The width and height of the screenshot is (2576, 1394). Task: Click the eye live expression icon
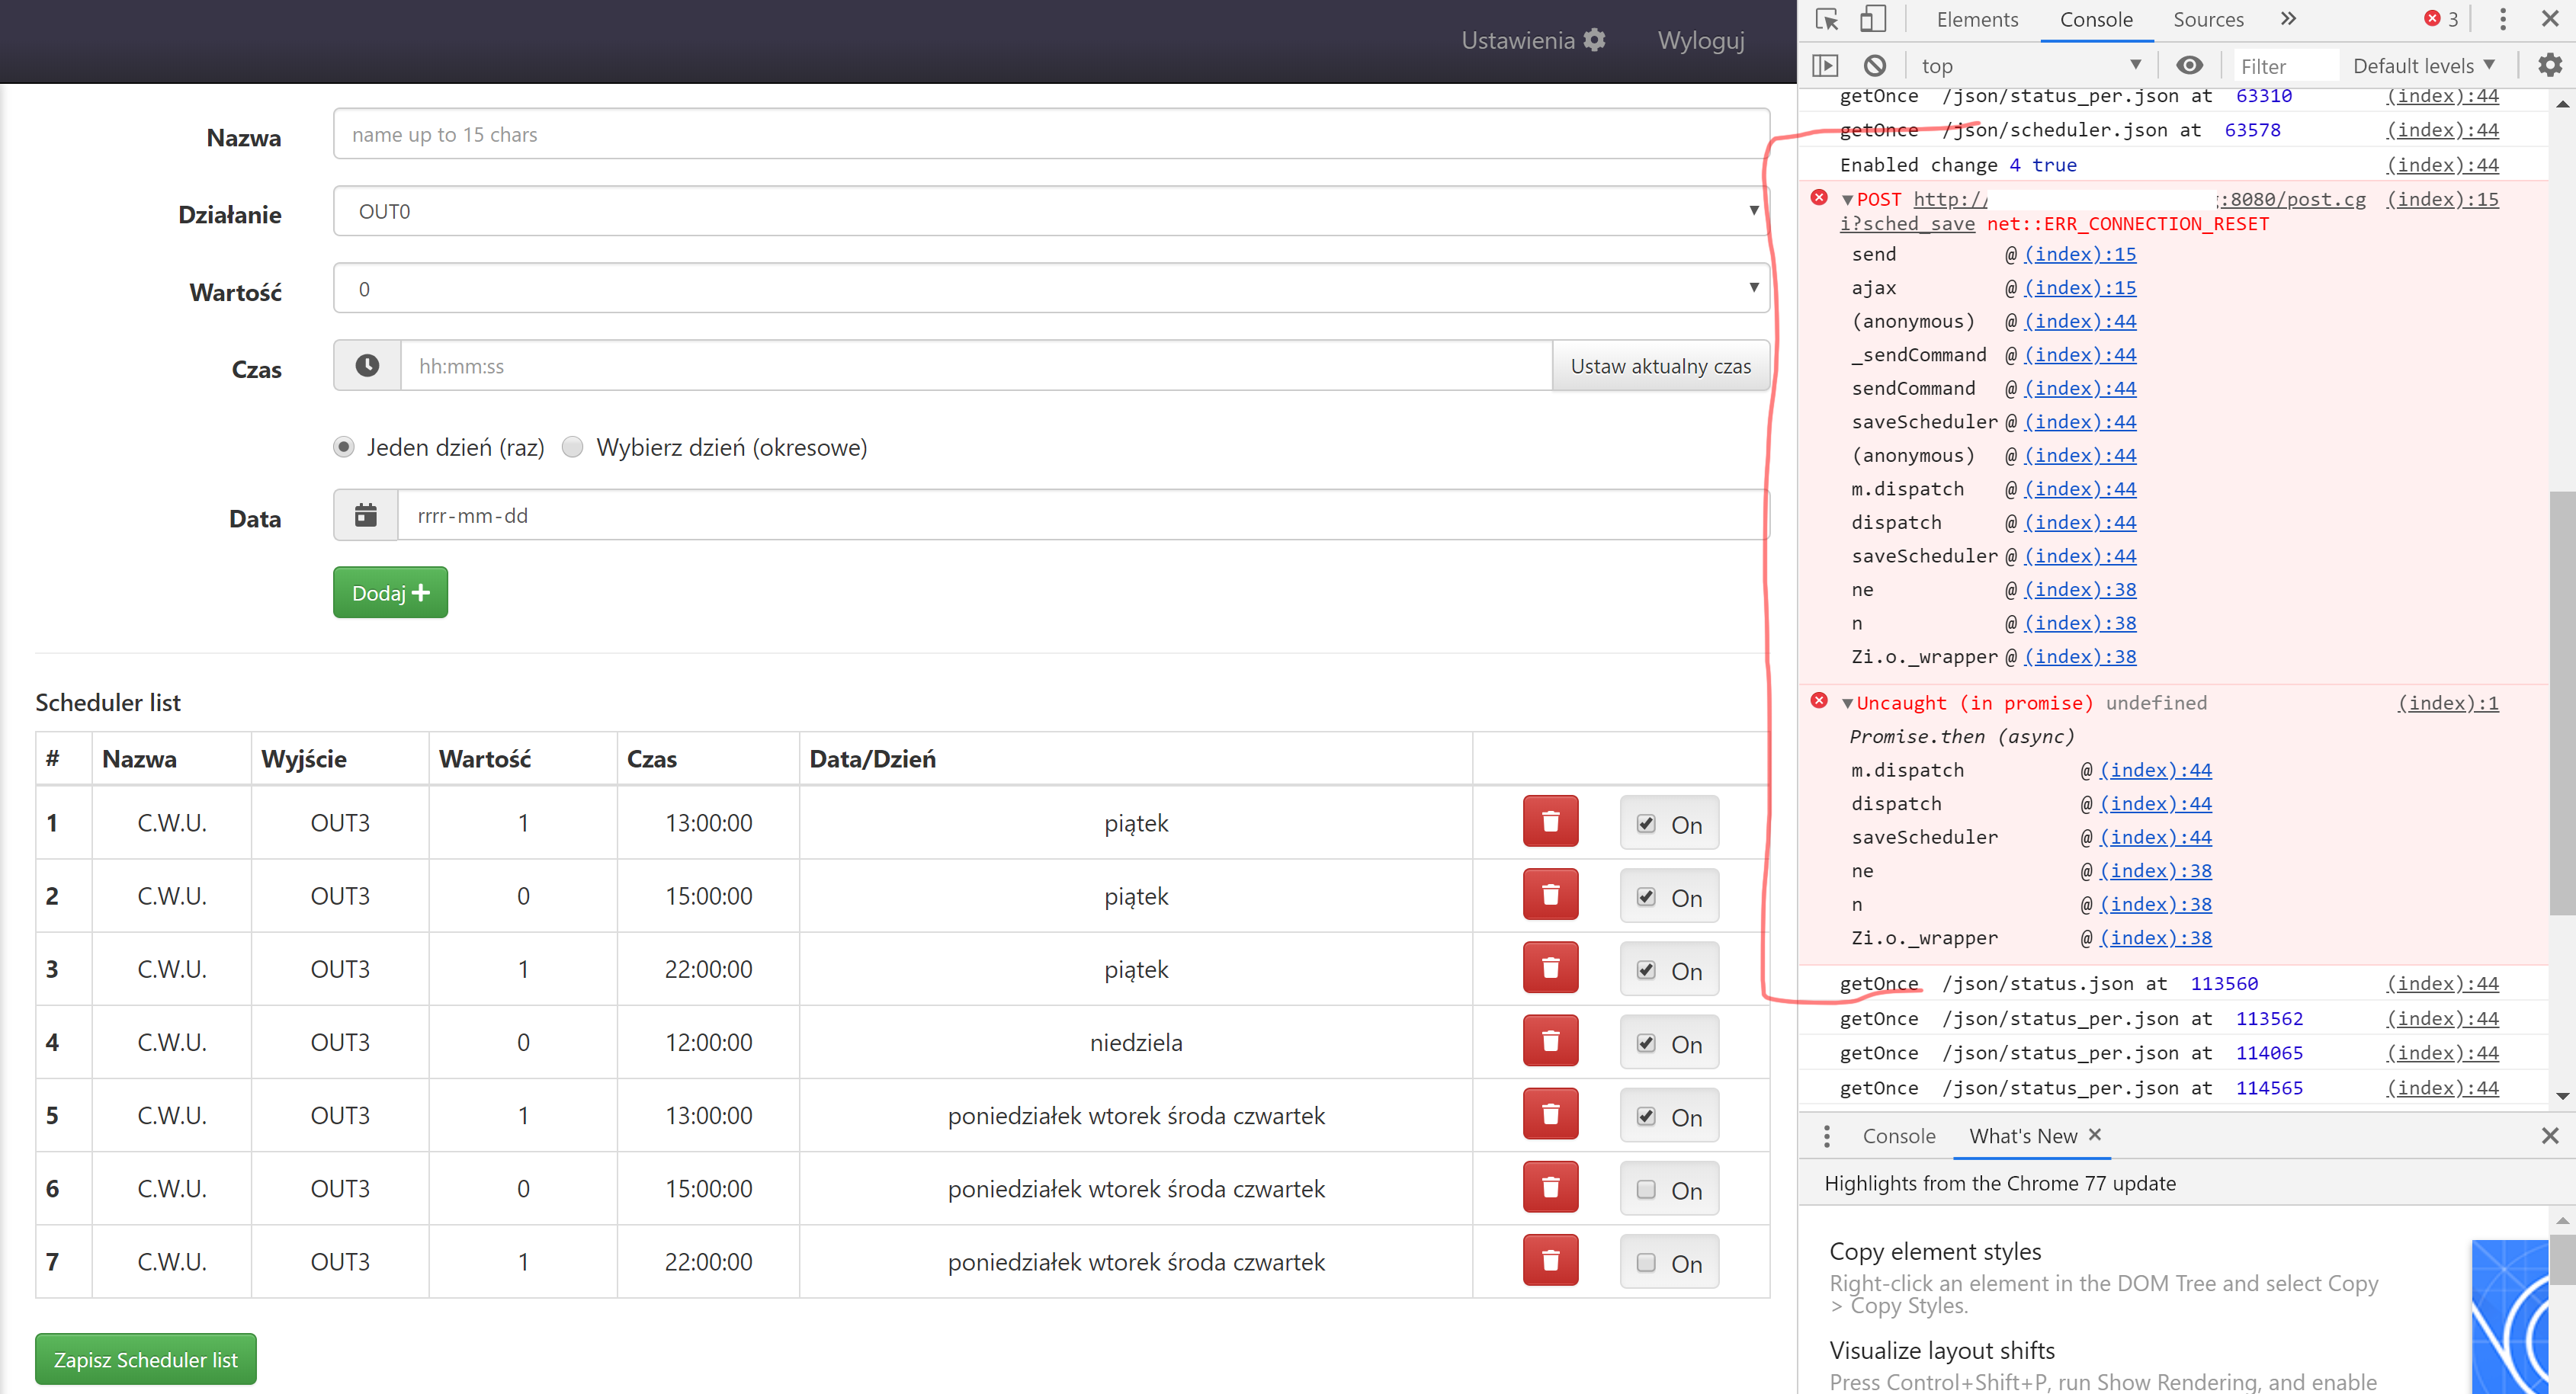point(2189,66)
